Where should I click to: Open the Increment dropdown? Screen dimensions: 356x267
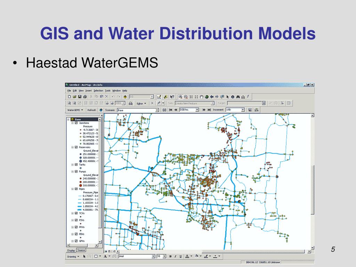click(243, 110)
